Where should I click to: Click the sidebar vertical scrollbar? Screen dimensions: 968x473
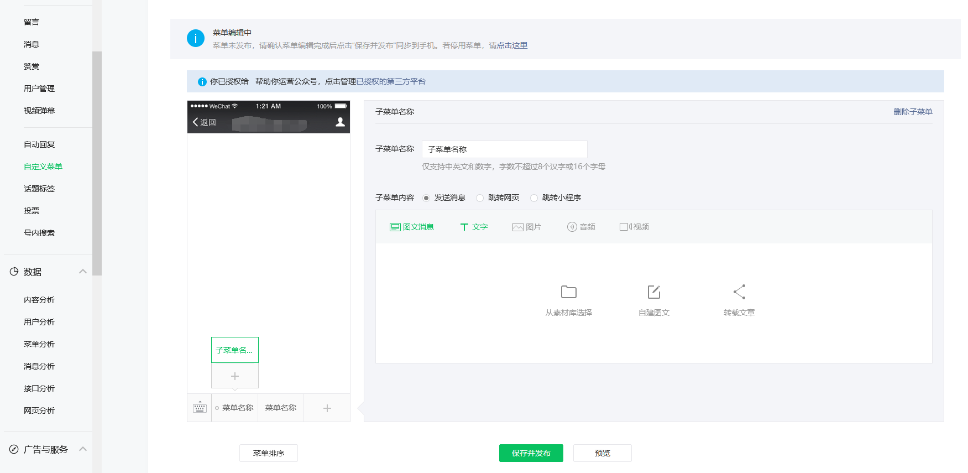[x=97, y=163]
